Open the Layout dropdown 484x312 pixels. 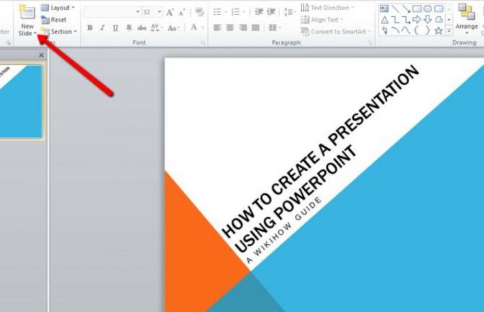(x=59, y=7)
